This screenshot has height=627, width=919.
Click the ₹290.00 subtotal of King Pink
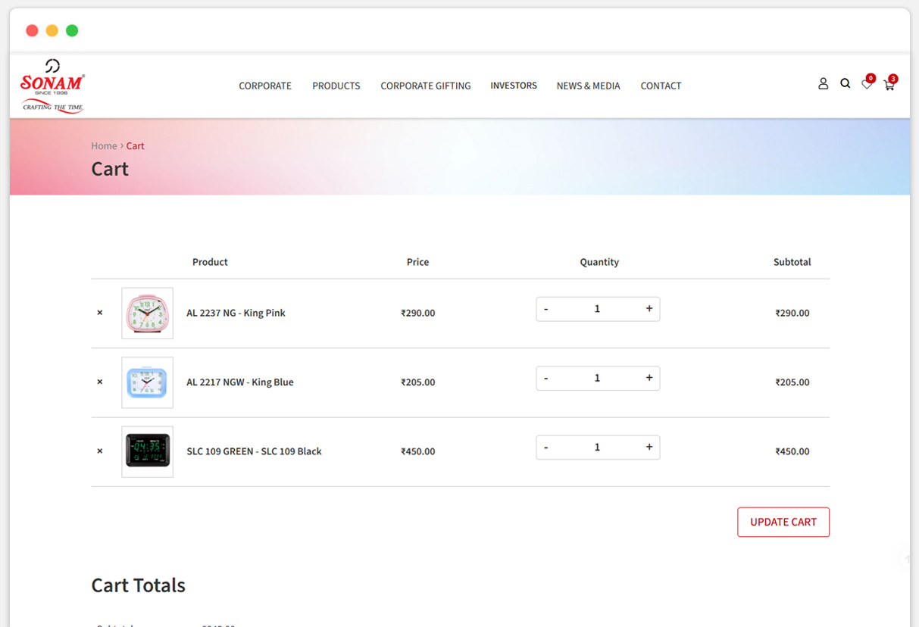coord(792,313)
